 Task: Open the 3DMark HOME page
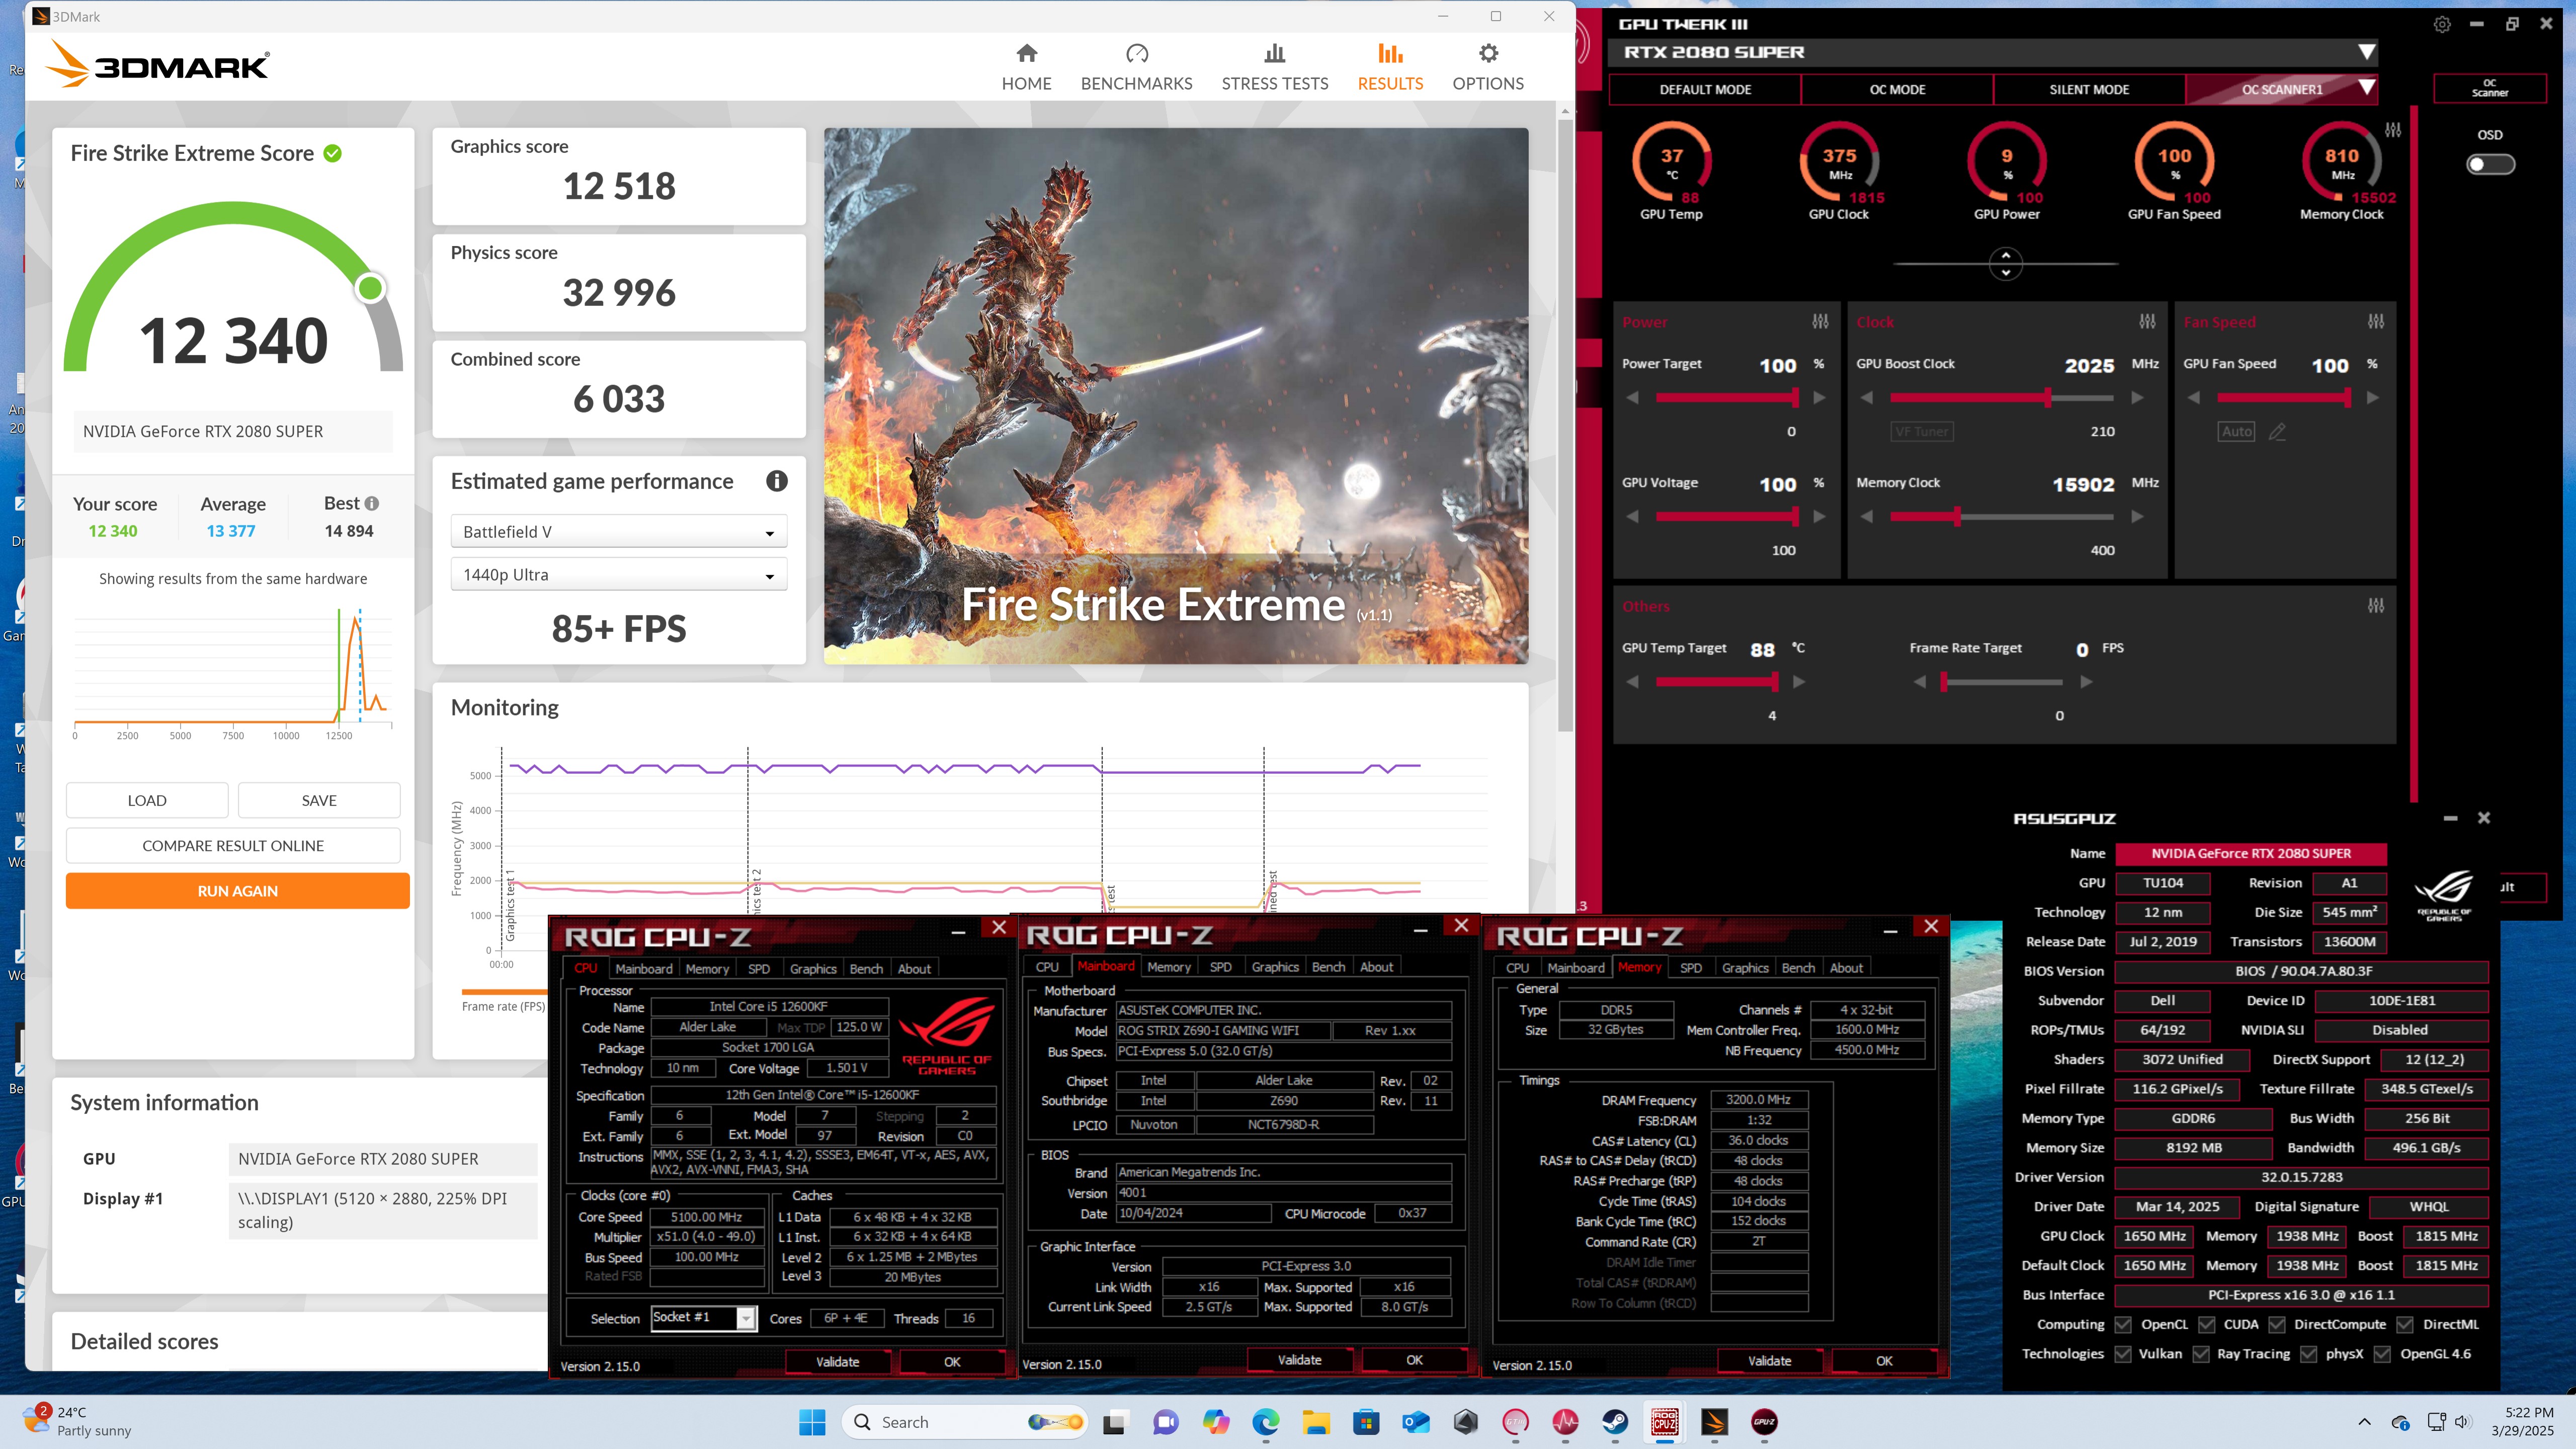click(1026, 67)
